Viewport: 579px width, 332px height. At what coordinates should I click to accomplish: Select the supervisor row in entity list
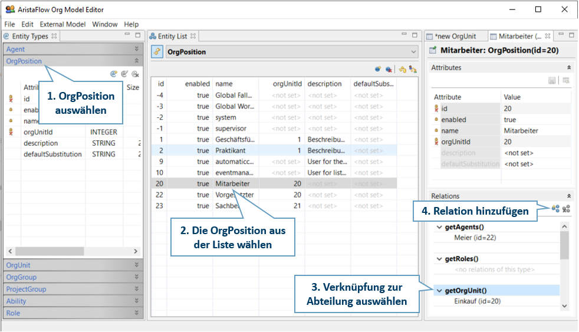[x=274, y=128]
